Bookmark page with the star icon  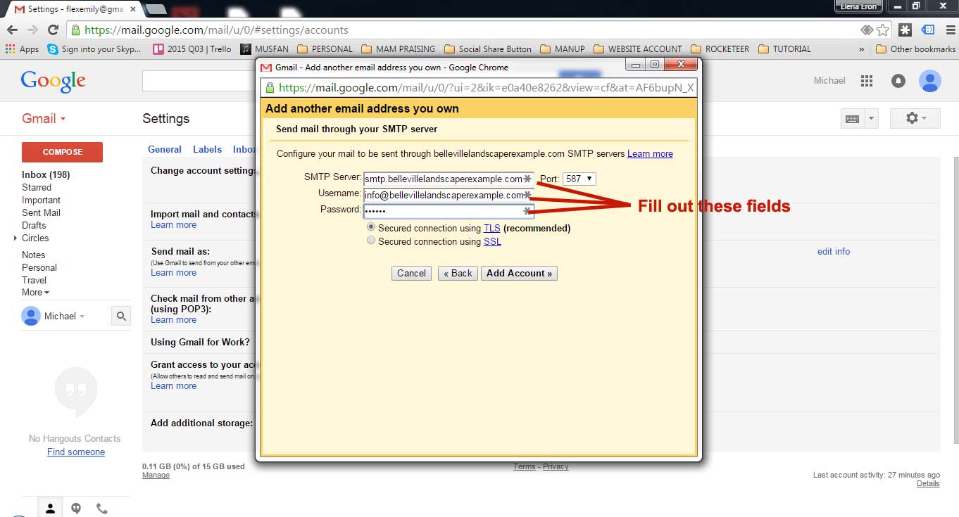coord(883,30)
